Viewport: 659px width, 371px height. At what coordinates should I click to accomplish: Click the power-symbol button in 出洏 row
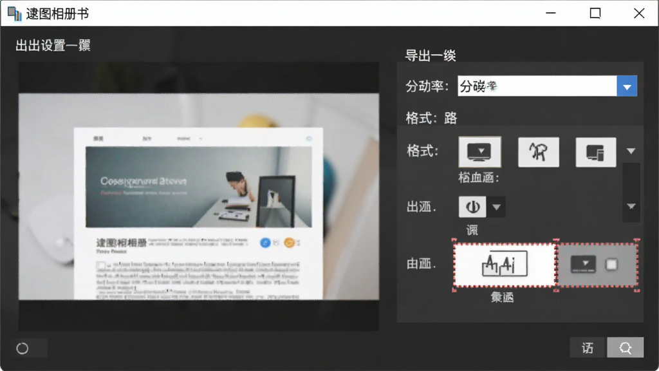[472, 207]
